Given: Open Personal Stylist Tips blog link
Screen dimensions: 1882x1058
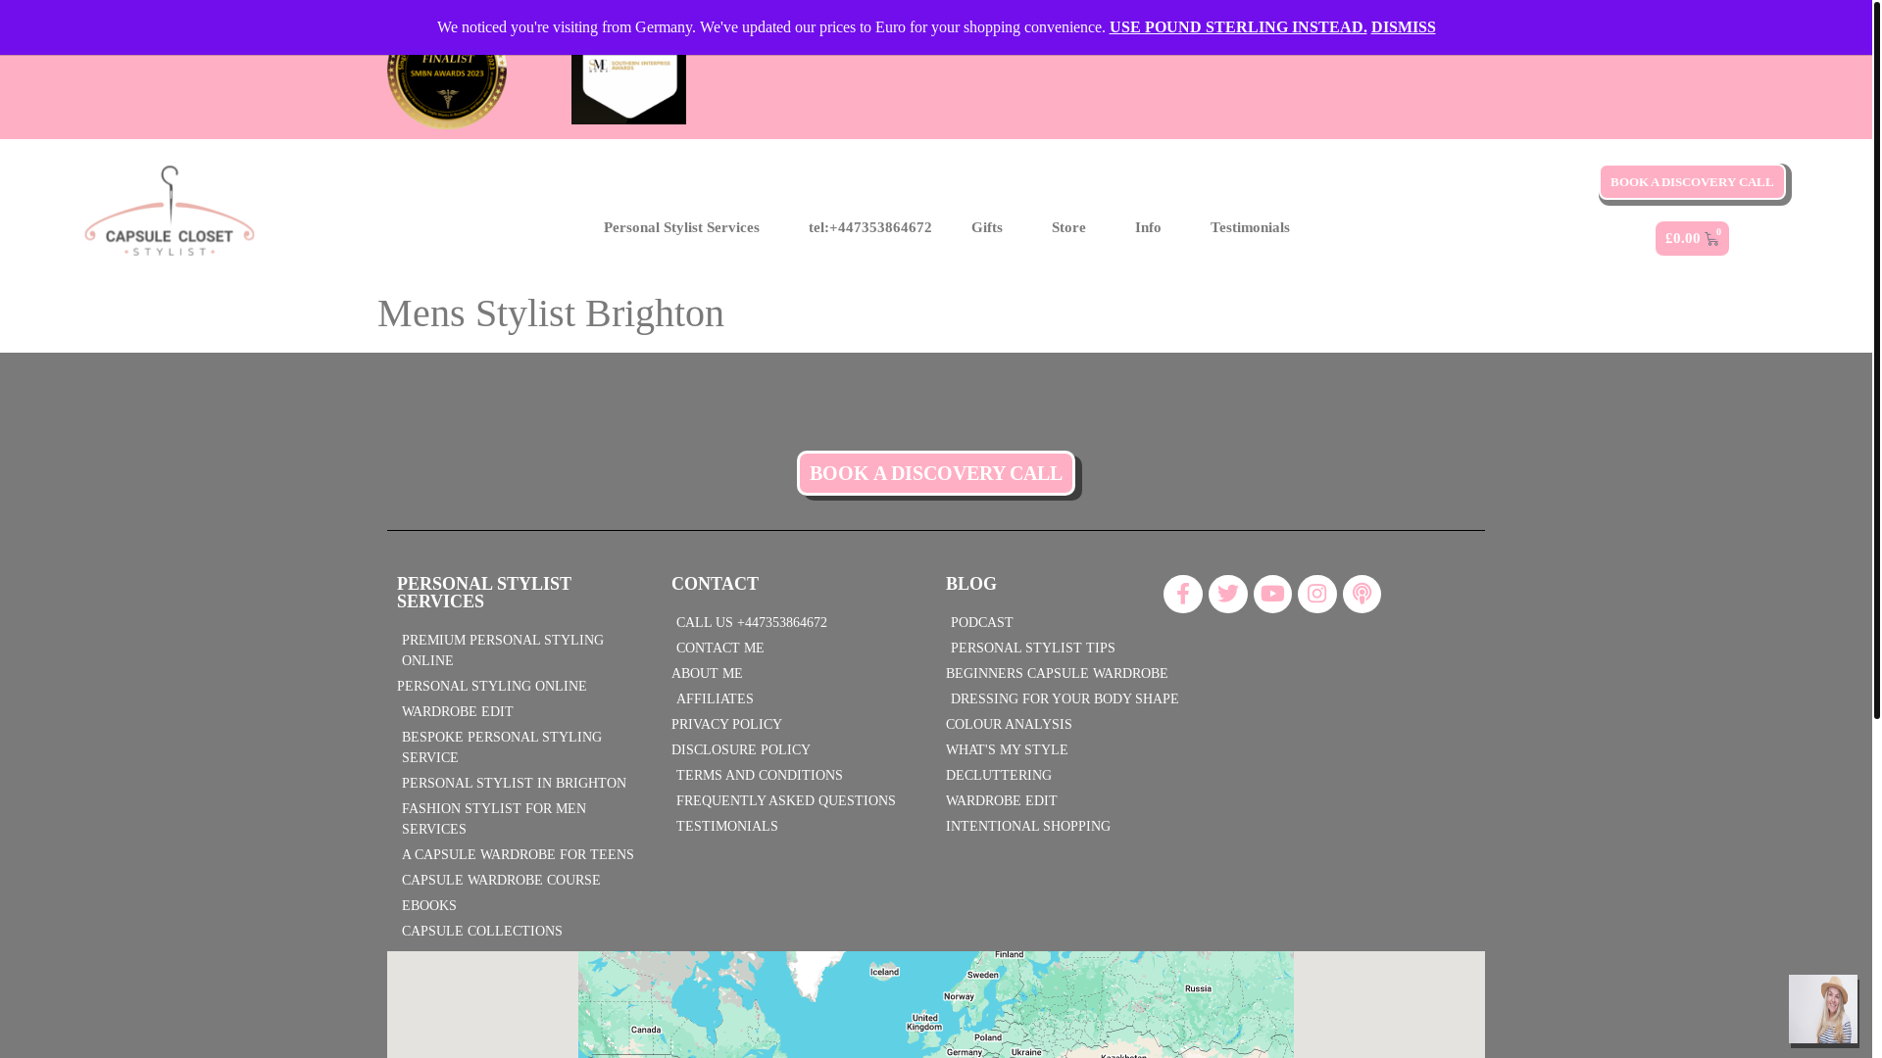Looking at the screenshot, I should 1033,649.
